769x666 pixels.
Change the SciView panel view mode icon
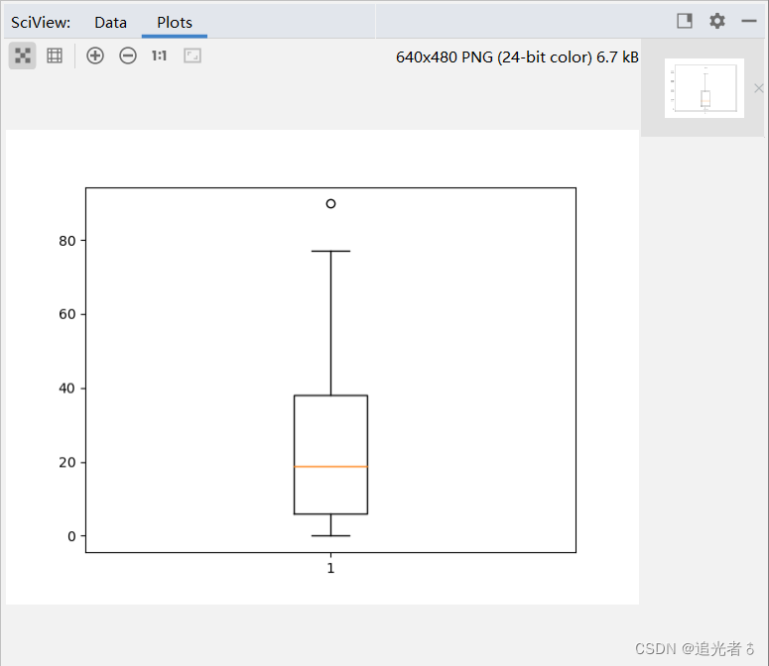coord(685,21)
